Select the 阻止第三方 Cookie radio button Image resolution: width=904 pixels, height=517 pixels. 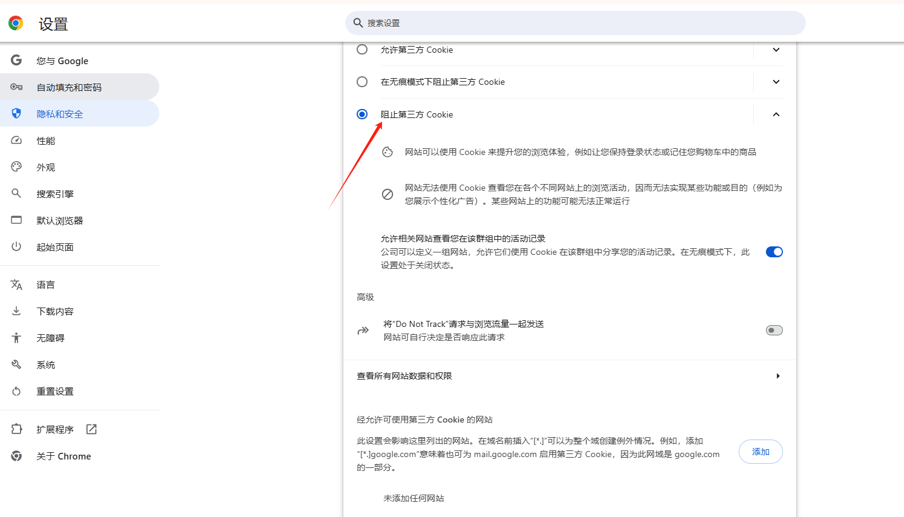(362, 114)
